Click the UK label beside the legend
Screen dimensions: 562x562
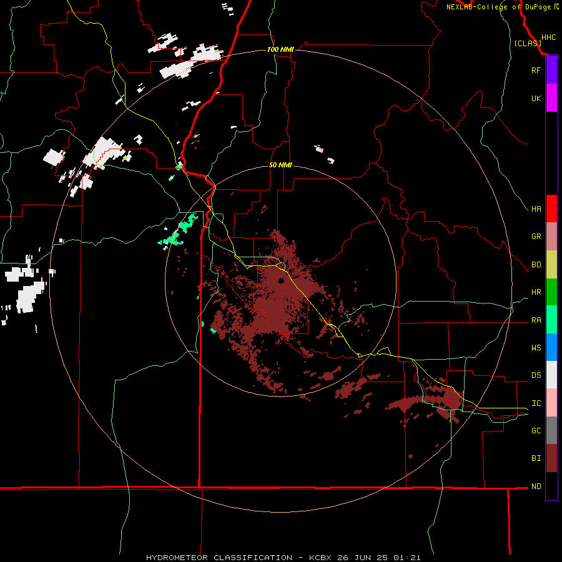click(x=536, y=98)
